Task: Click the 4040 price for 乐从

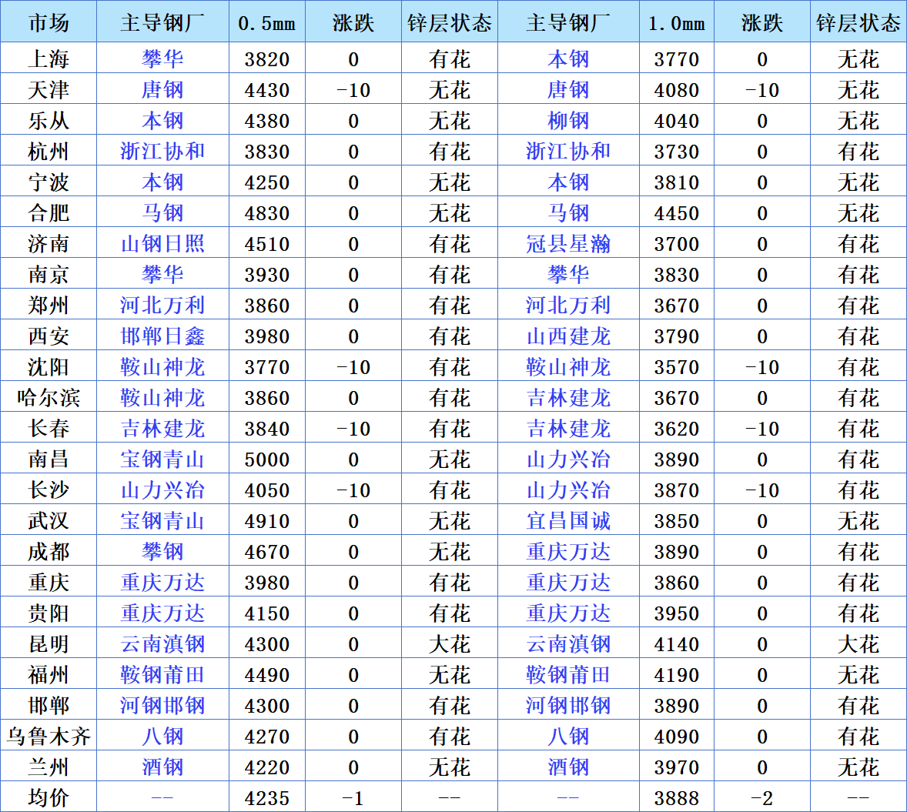Action: pos(676,120)
